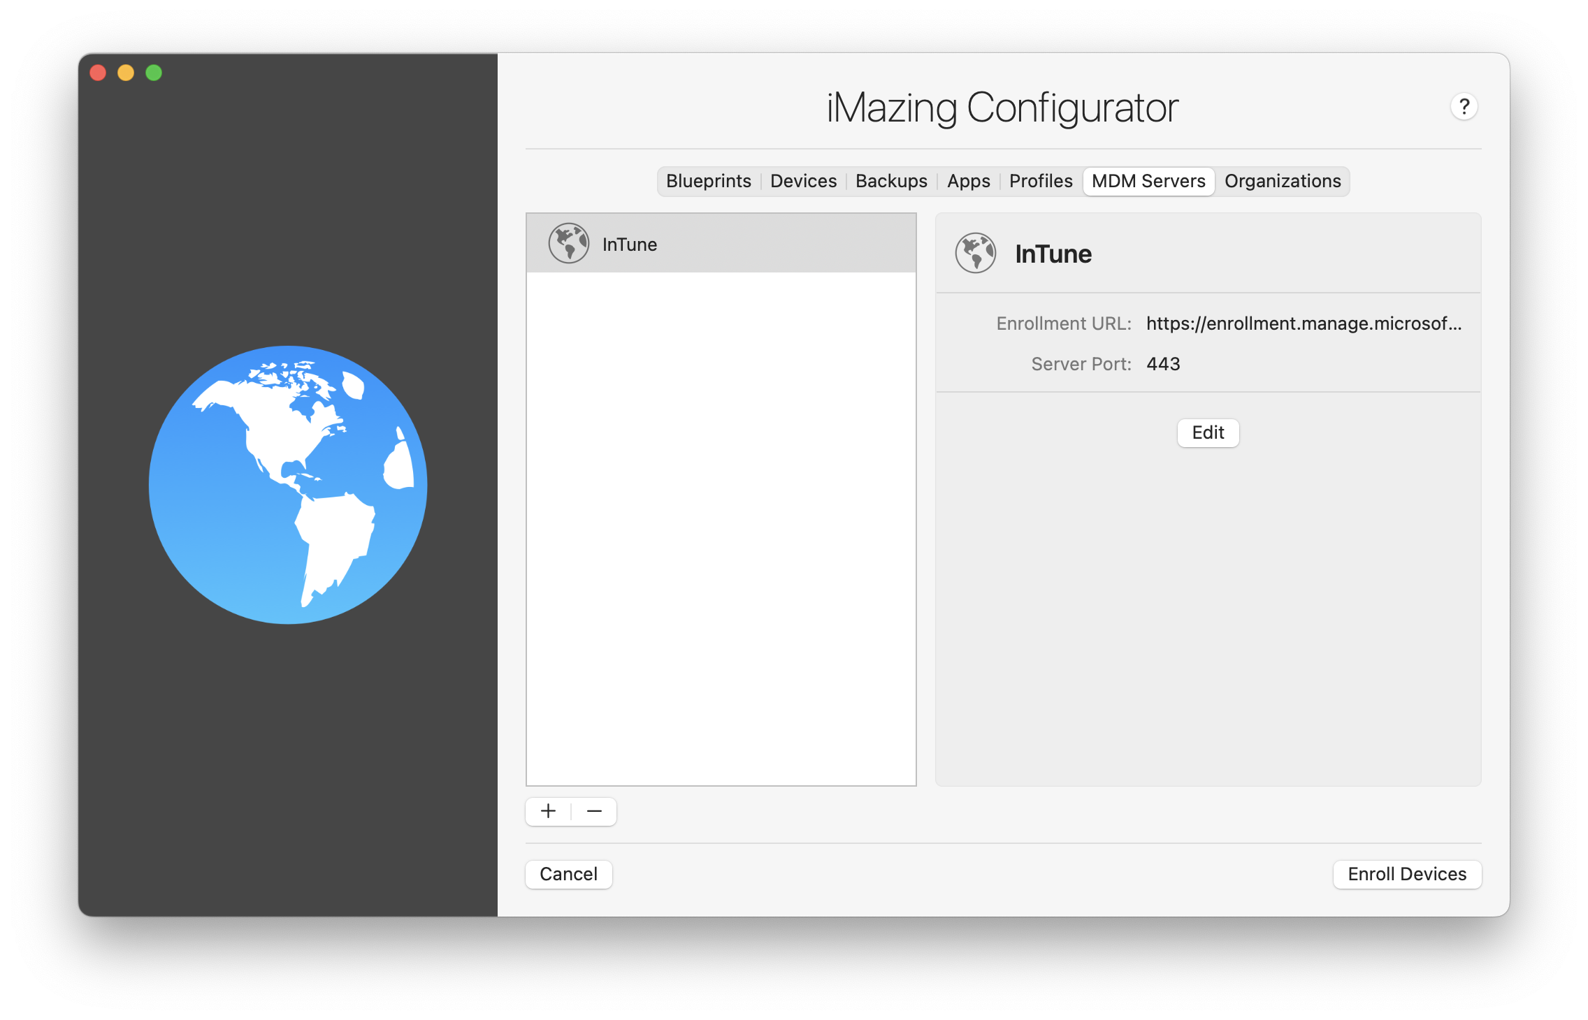The height and width of the screenshot is (1020, 1588).
Task: Remove selected MDM server with minus button
Action: pos(594,811)
